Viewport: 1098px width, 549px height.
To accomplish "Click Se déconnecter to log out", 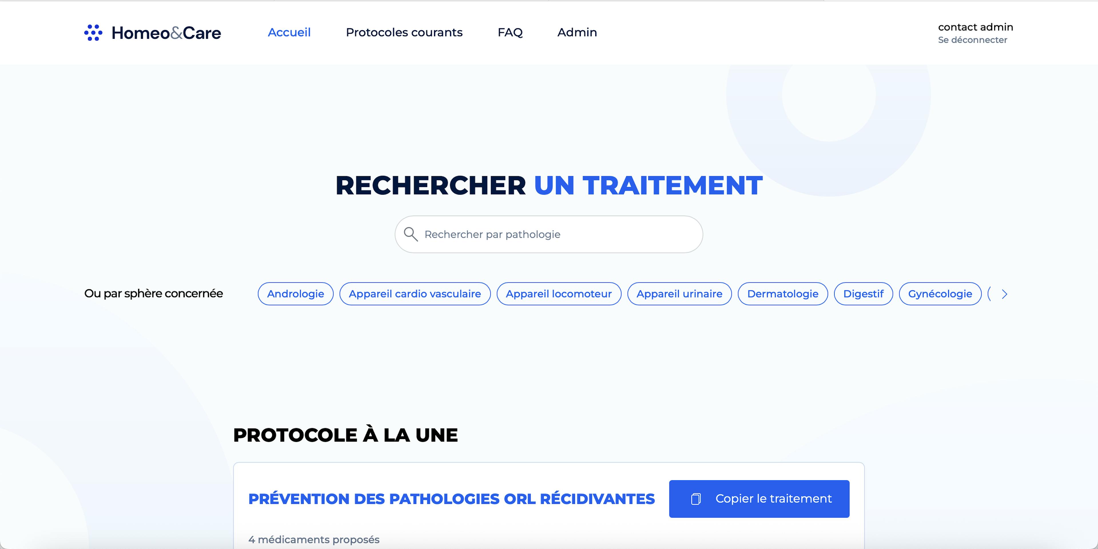I will [972, 40].
